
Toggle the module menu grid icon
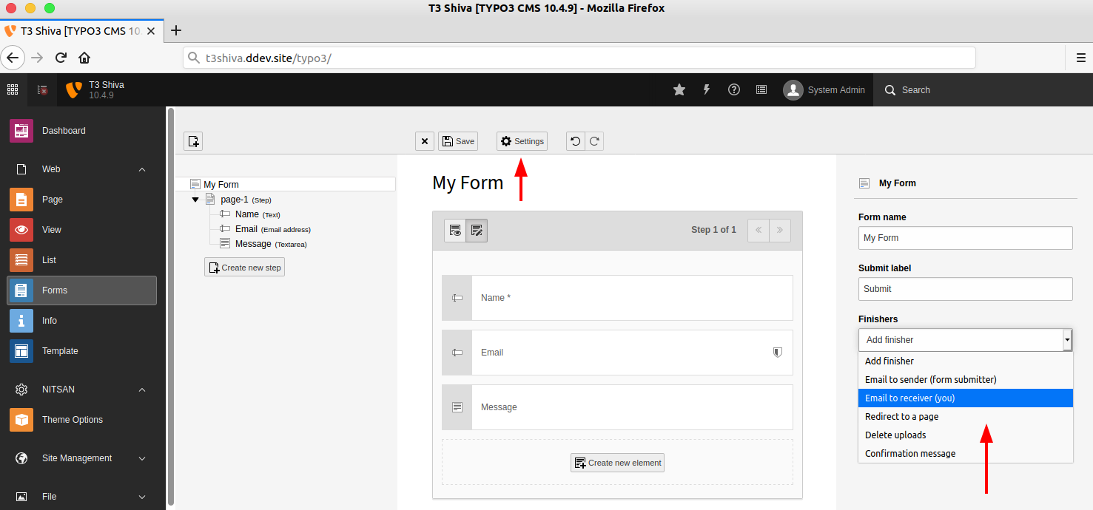tap(13, 89)
